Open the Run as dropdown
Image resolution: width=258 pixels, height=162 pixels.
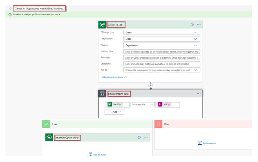tap(196, 70)
